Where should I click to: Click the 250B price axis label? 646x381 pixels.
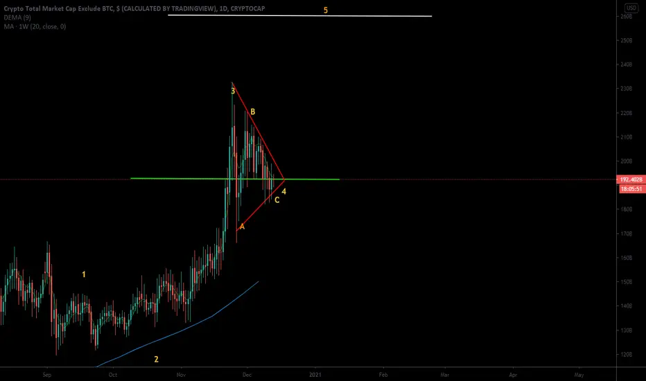tap(626, 40)
